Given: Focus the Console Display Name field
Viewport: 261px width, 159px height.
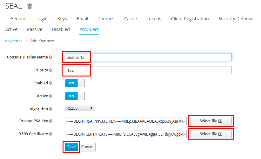Looking at the screenshot, I should (x=148, y=57).
